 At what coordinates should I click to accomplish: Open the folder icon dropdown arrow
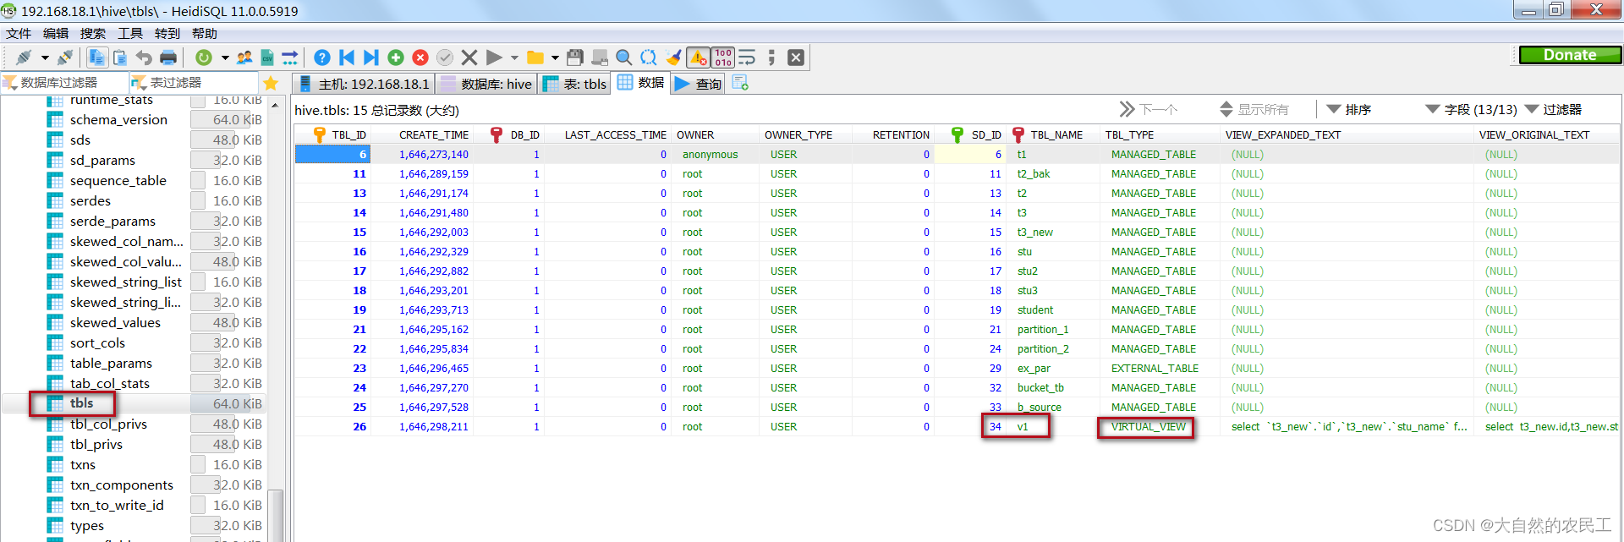(x=555, y=58)
